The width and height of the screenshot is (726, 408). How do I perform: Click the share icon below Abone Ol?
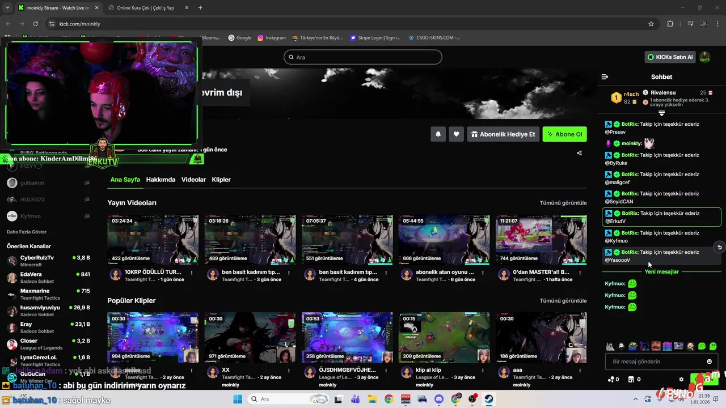(579, 153)
